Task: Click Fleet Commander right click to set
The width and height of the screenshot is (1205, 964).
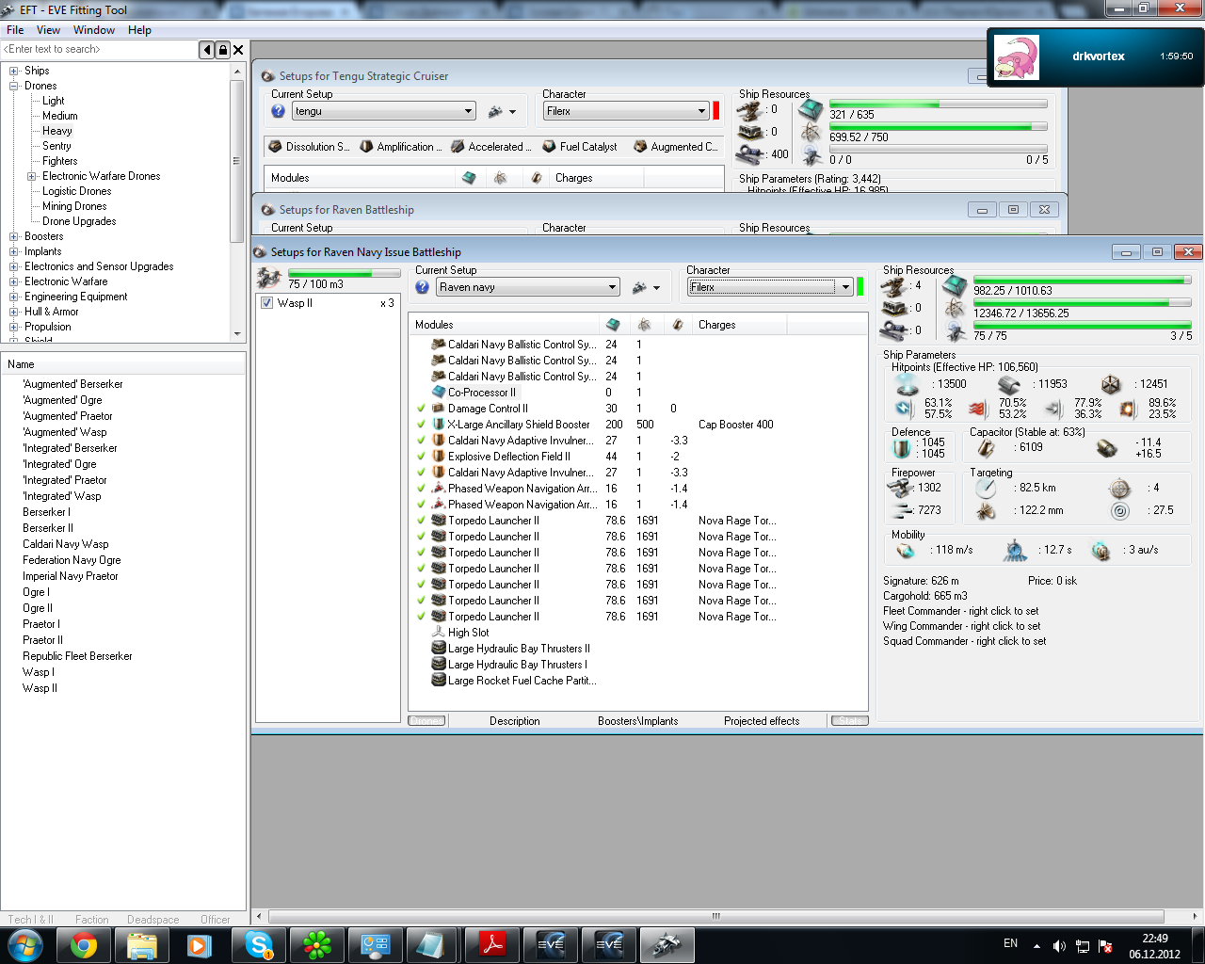Action: pos(961,611)
